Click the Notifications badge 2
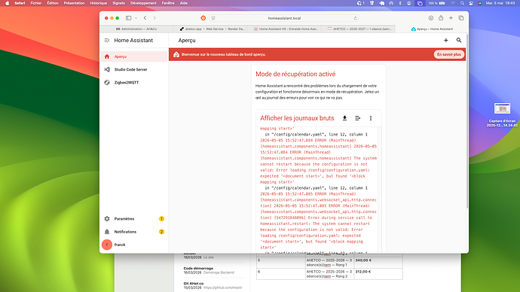This screenshot has width=520, height=292. [x=161, y=232]
